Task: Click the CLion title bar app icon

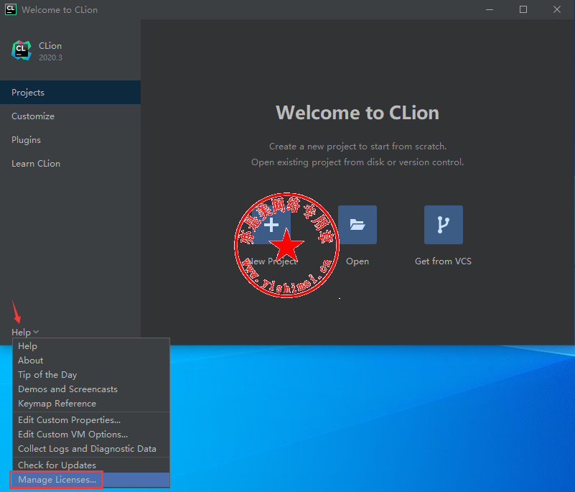Action: [11, 9]
